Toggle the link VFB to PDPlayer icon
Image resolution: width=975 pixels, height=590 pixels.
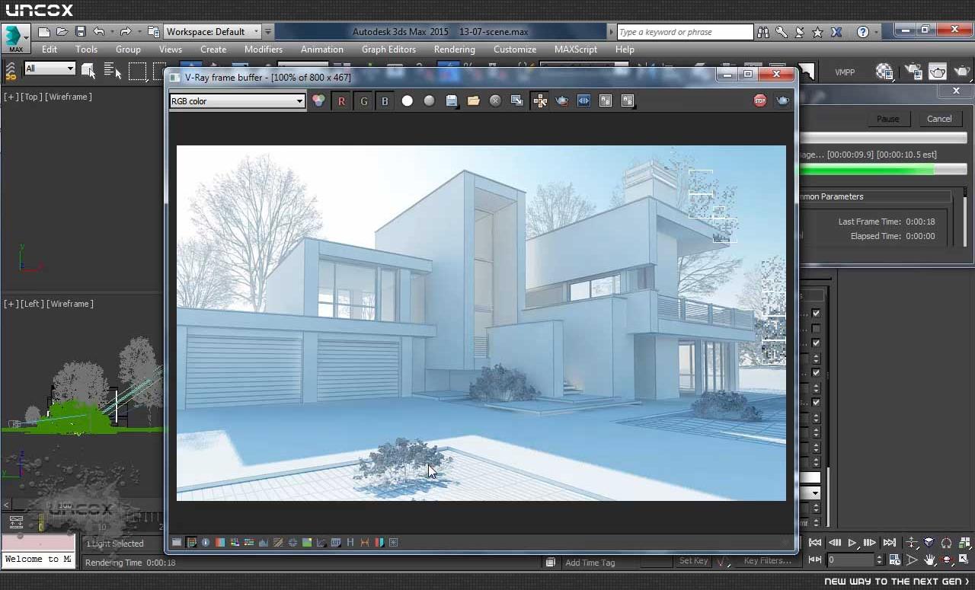(x=584, y=100)
